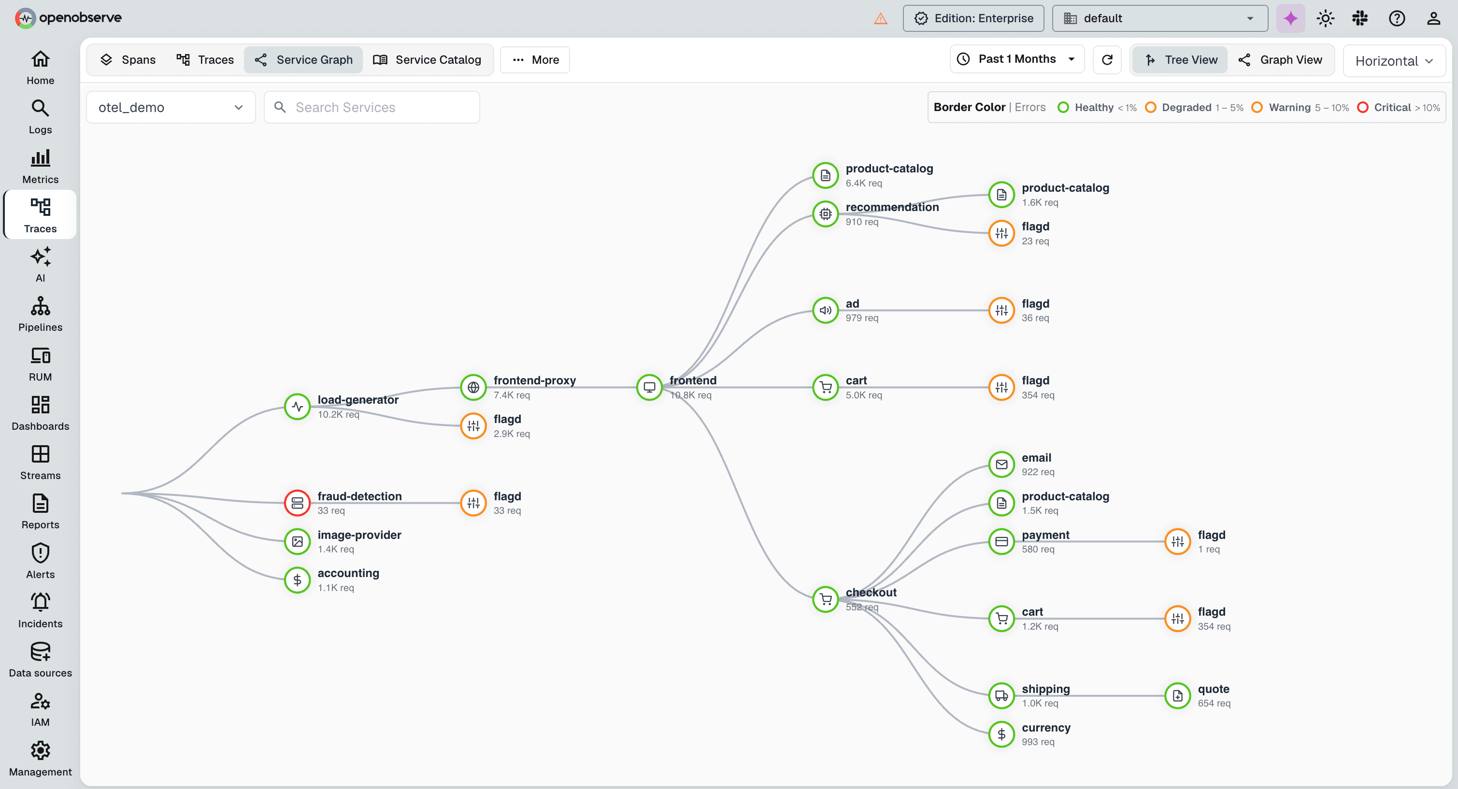This screenshot has width=1458, height=789.
Task: Switch to Tree View layout
Action: (1180, 59)
